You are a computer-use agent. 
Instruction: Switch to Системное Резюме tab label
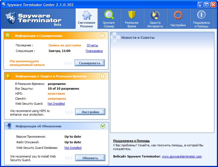(87, 25)
